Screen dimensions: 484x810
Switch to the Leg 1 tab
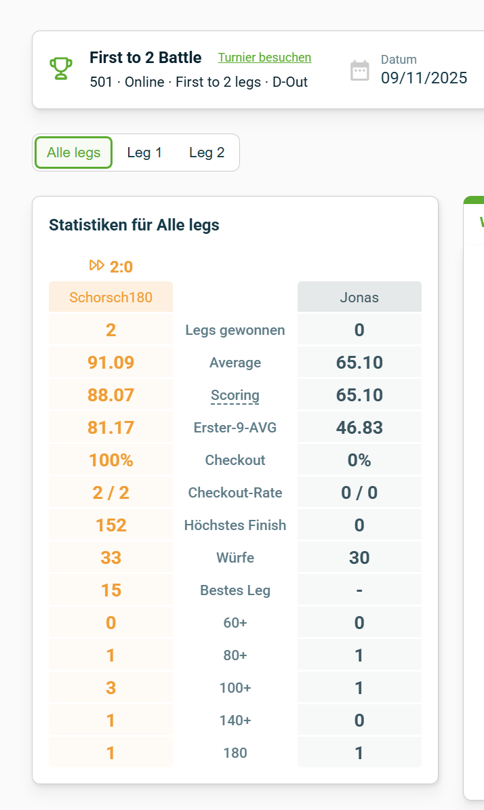point(144,153)
